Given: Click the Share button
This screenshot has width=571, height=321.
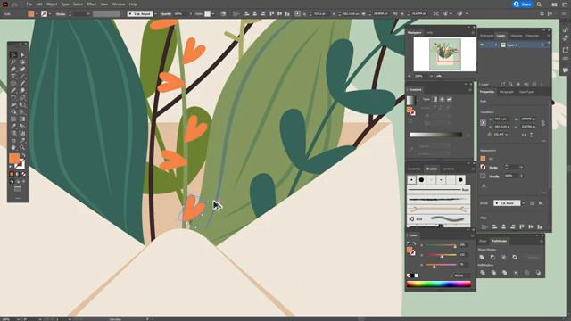Looking at the screenshot, I should coord(522,4).
